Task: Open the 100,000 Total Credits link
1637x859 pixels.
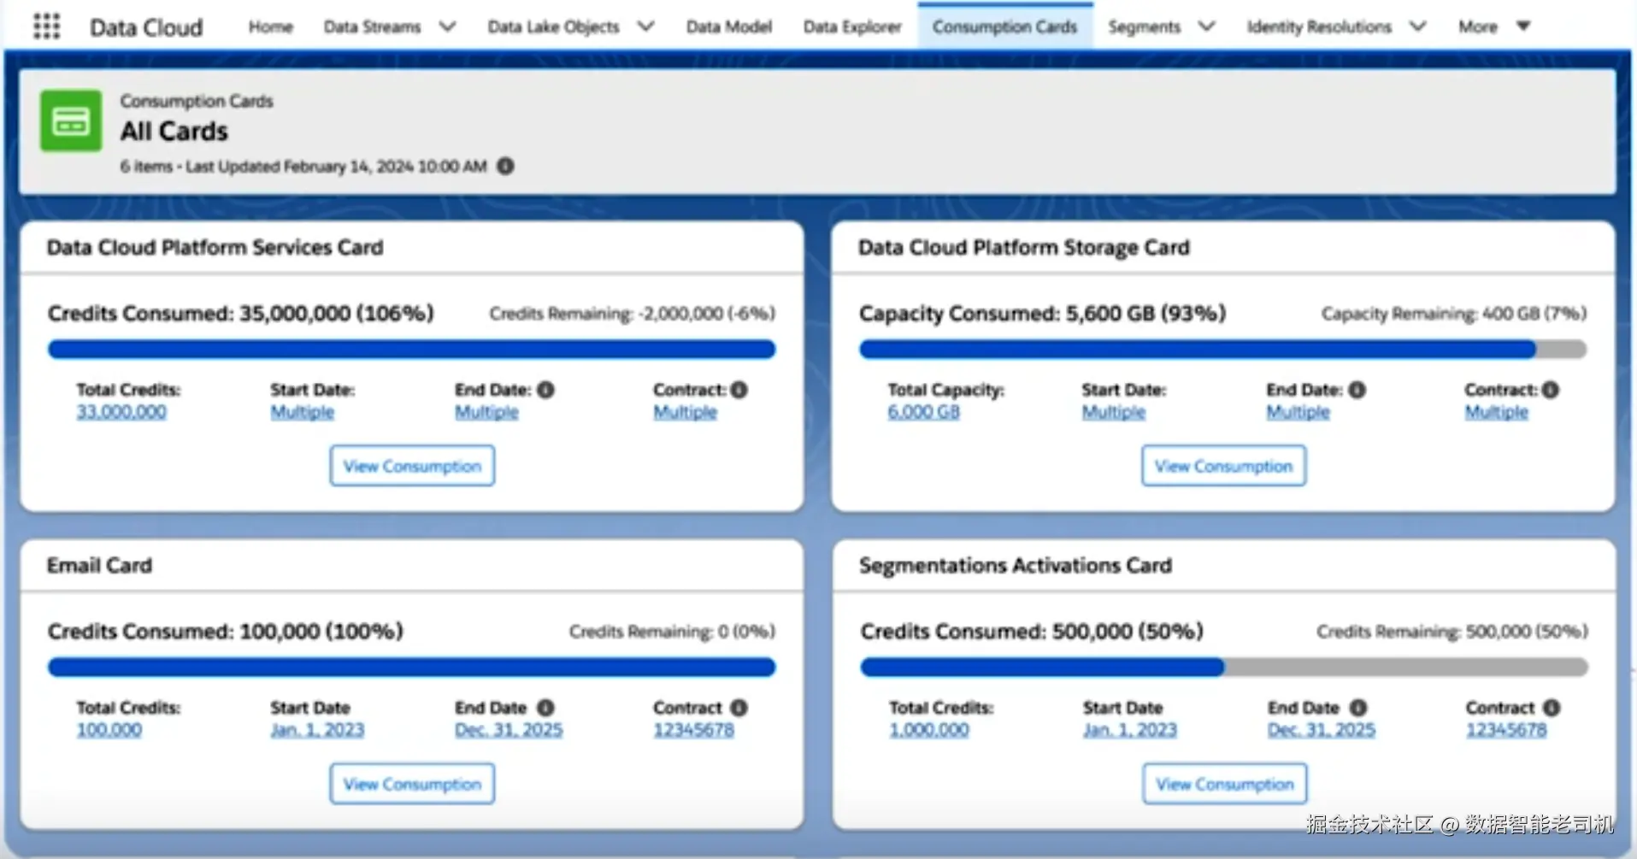Action: point(109,730)
